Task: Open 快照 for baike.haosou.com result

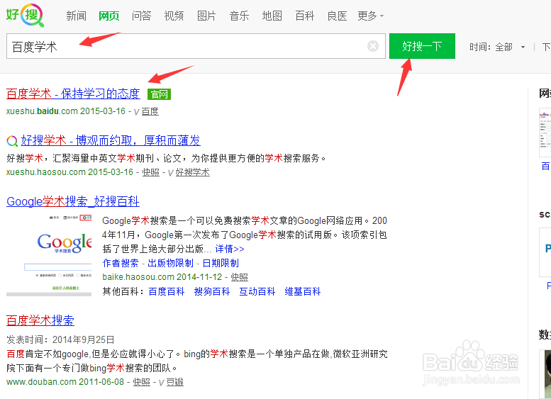Action: click(x=239, y=277)
